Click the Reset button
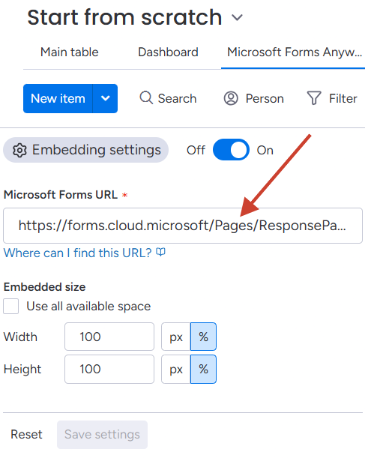Viewport: 365px width, 458px height. (x=26, y=434)
